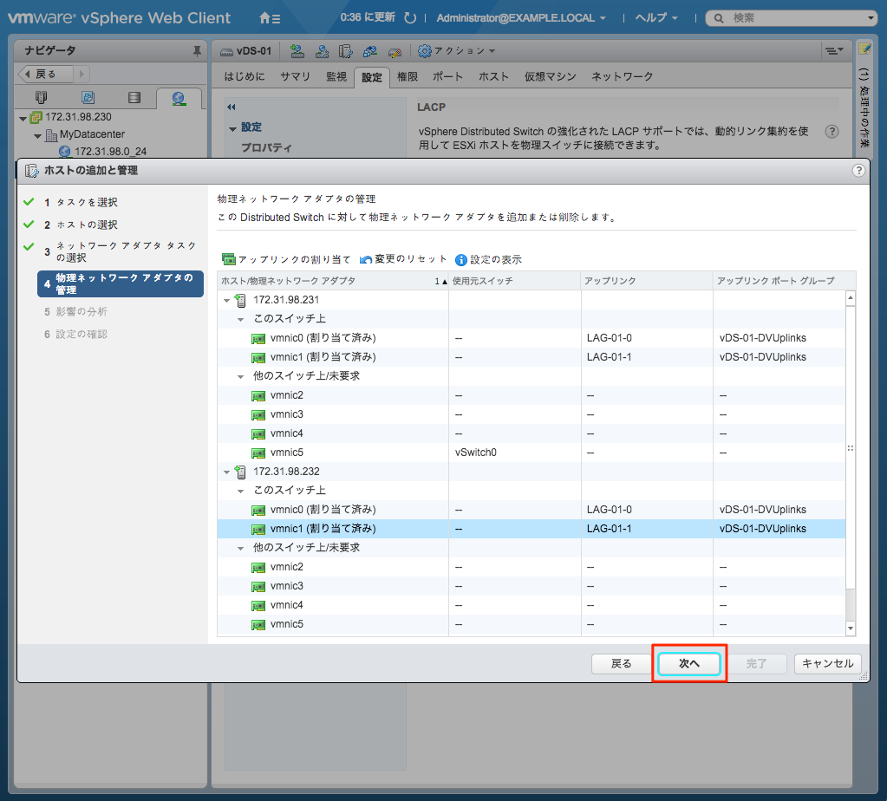Click the magnifier icon in the search box
Viewport: 887px width, 801px height.
coord(719,18)
